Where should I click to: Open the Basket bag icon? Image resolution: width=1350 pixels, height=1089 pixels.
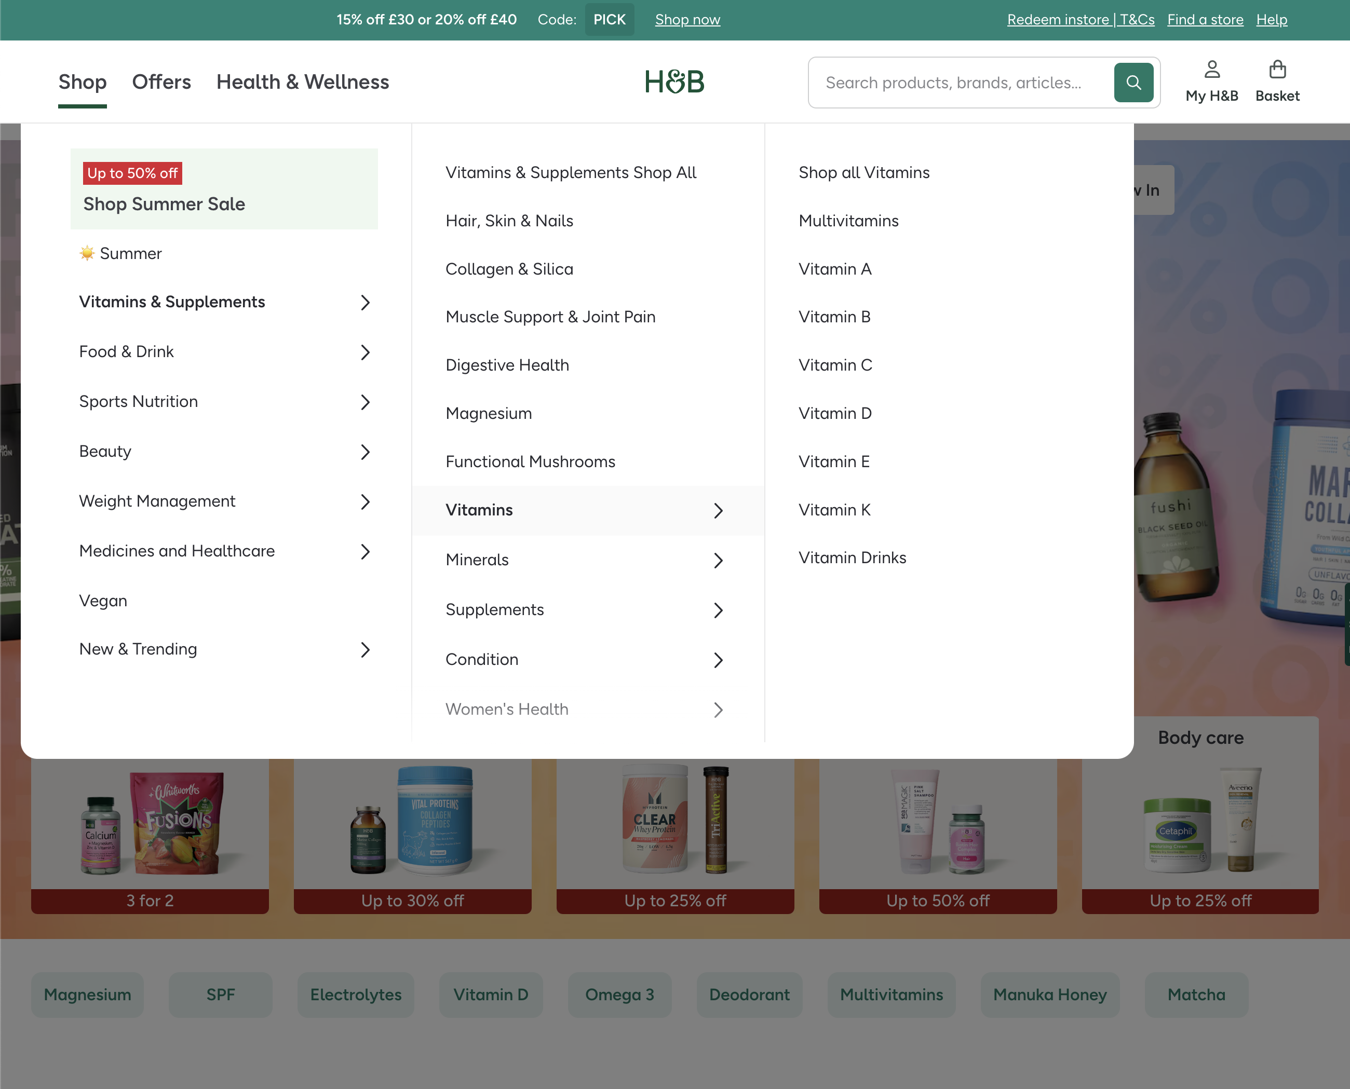pos(1277,79)
